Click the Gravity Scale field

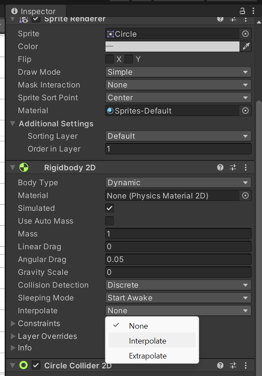[178, 272]
